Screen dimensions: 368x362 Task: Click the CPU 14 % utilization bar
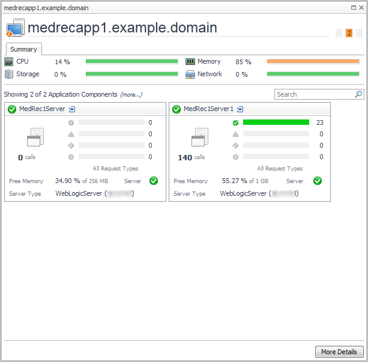click(x=132, y=61)
